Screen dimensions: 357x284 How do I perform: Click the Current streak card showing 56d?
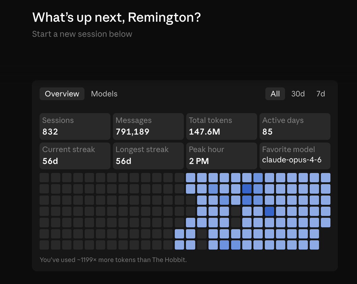click(75, 156)
